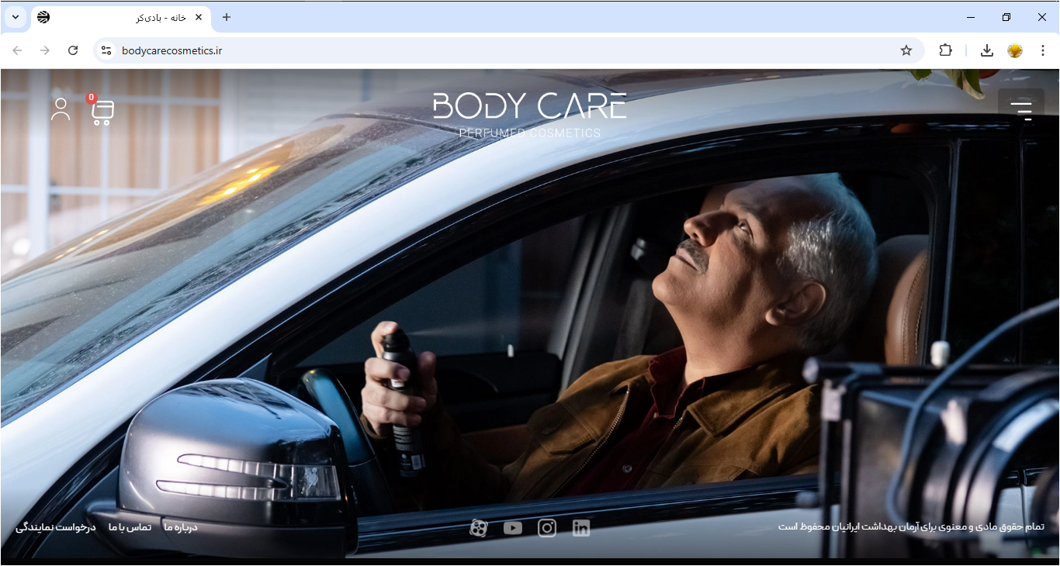Screen dimensions: 1060x566
Task: Expand the hamburger navigation menu
Action: [1021, 109]
